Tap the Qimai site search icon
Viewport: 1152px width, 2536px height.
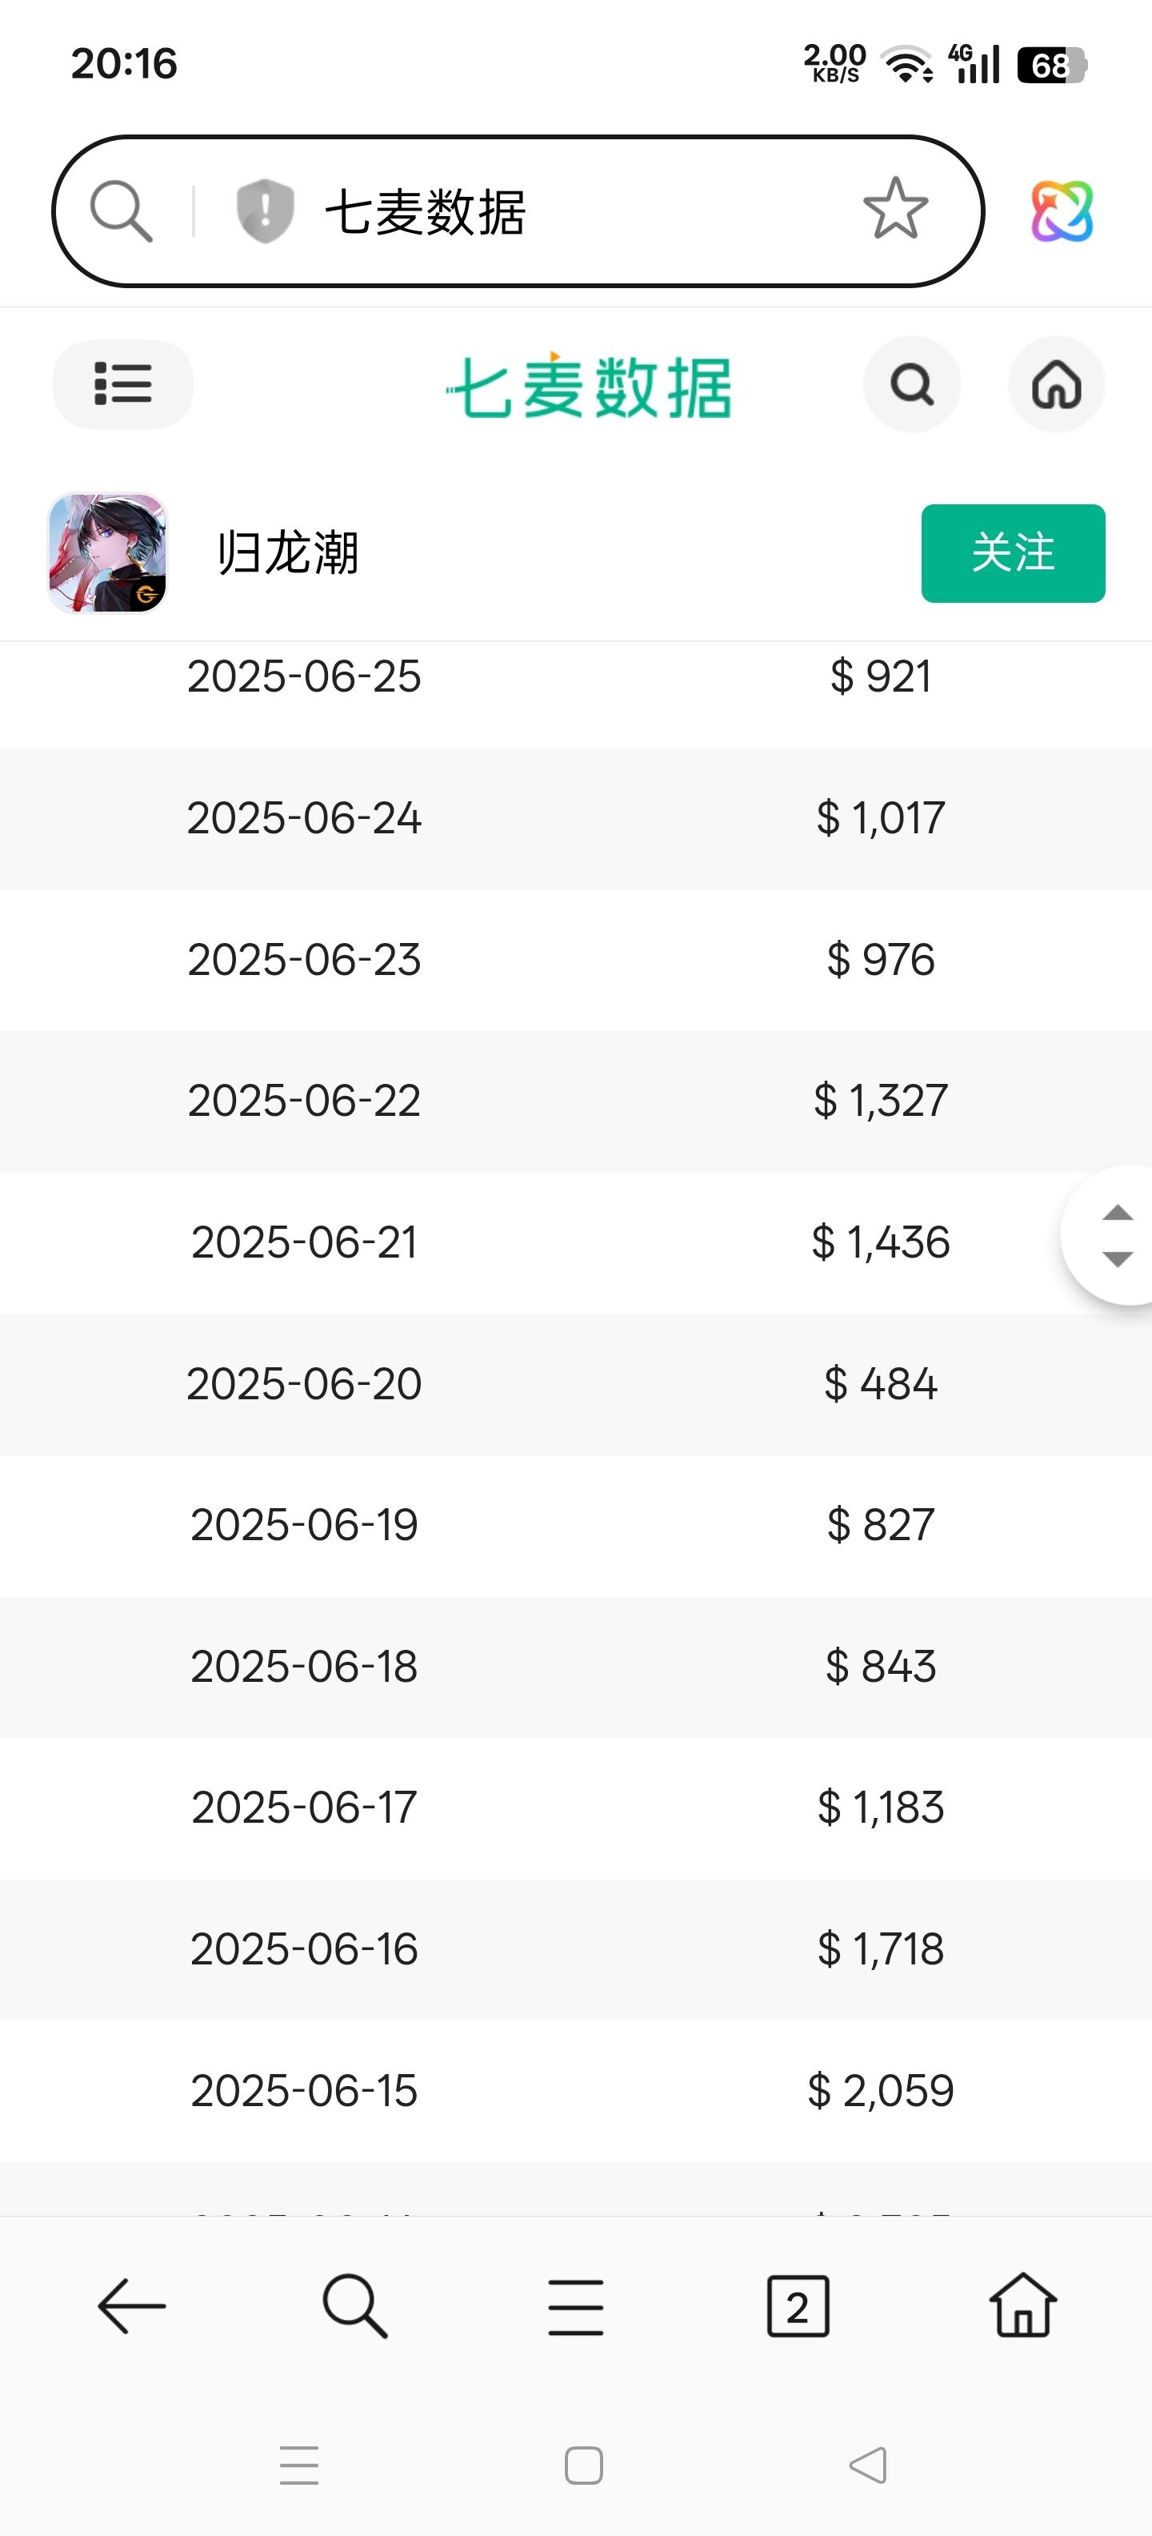click(912, 384)
